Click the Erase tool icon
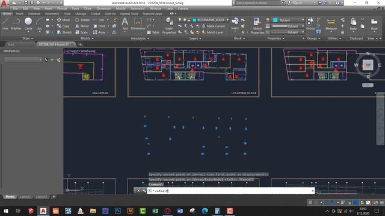 point(114,20)
